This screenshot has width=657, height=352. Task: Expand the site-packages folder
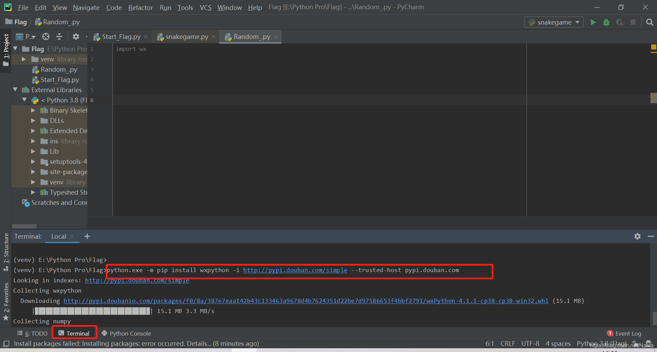click(x=33, y=172)
